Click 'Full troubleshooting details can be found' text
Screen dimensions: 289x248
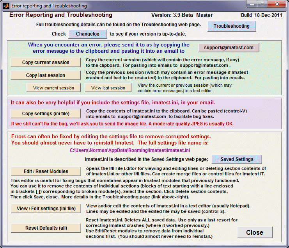click(x=119, y=25)
